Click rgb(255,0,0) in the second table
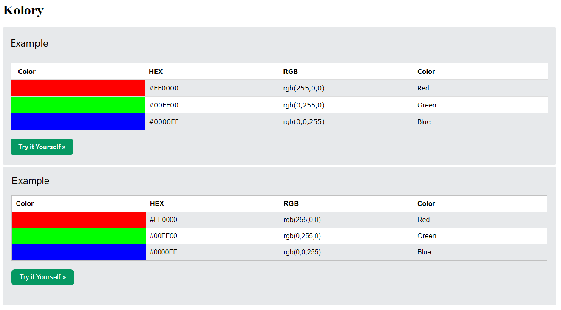The width and height of the screenshot is (561, 310). pos(302,220)
